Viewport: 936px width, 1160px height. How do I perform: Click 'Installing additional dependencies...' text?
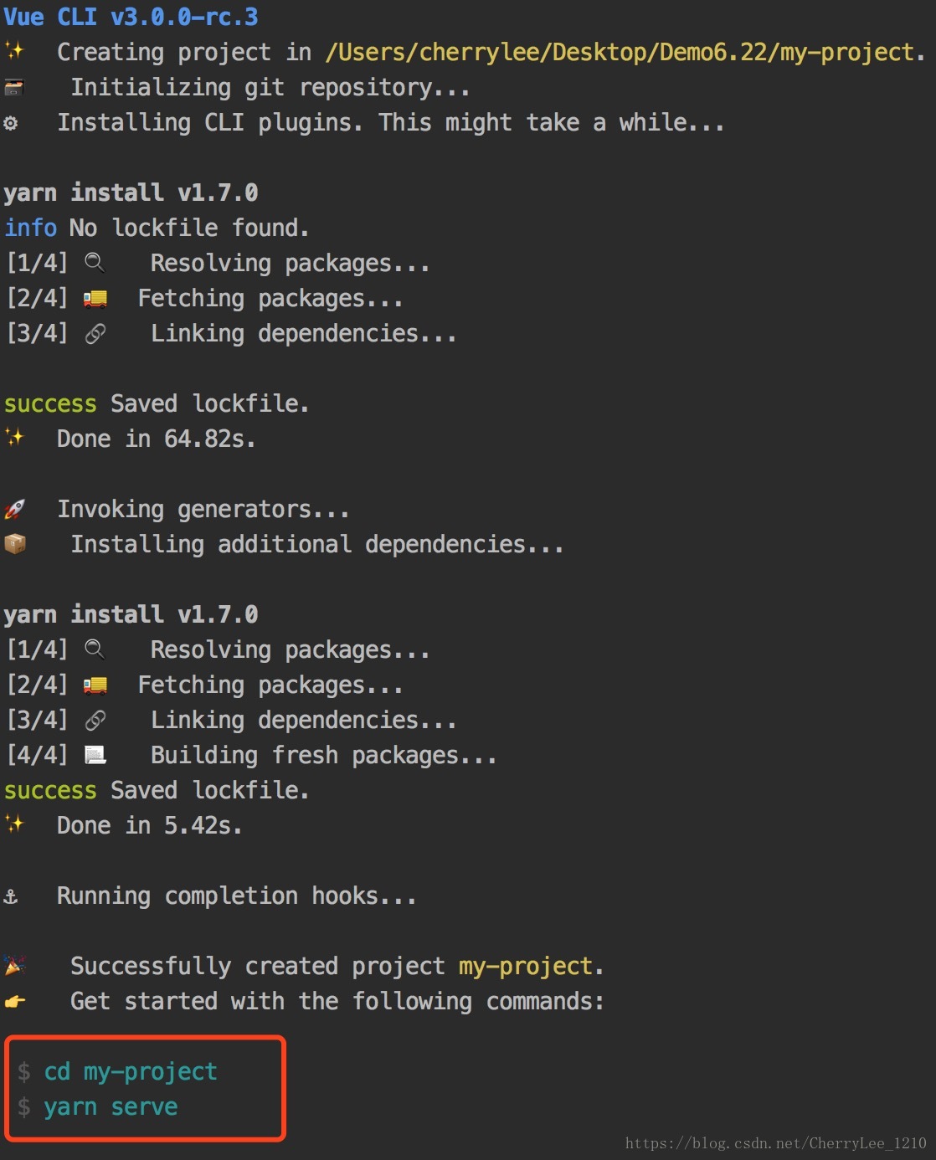click(317, 545)
